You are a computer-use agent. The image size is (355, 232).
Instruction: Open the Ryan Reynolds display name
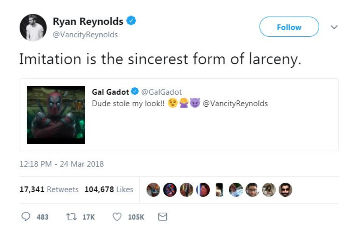click(88, 22)
